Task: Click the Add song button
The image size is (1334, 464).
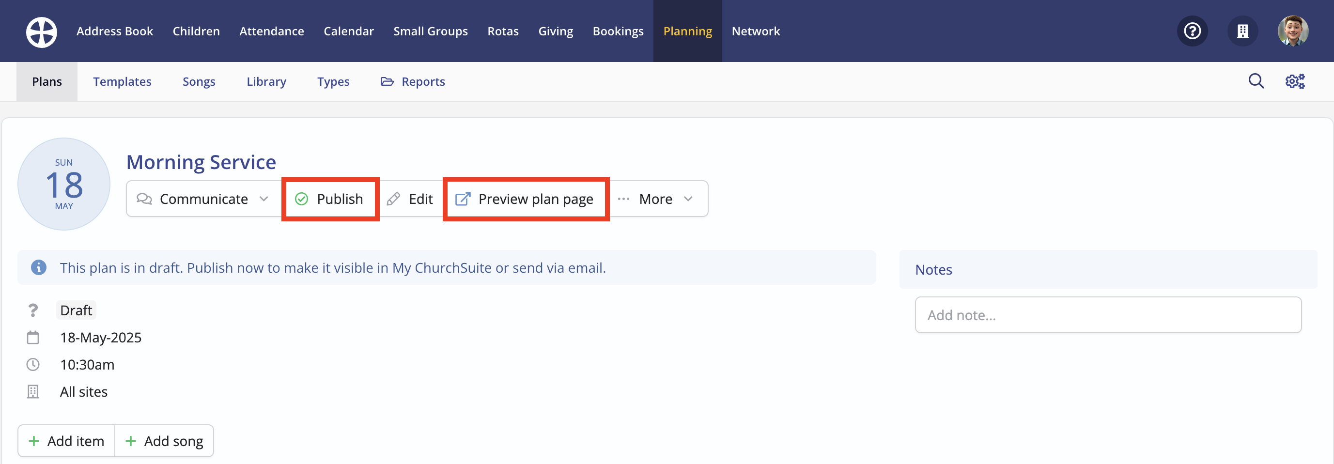Action: (x=164, y=441)
